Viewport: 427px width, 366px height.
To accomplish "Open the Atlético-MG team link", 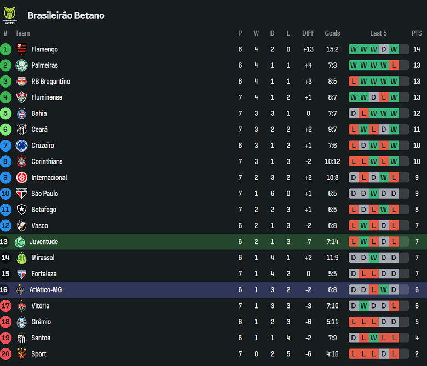I will pyautogui.click(x=45, y=290).
